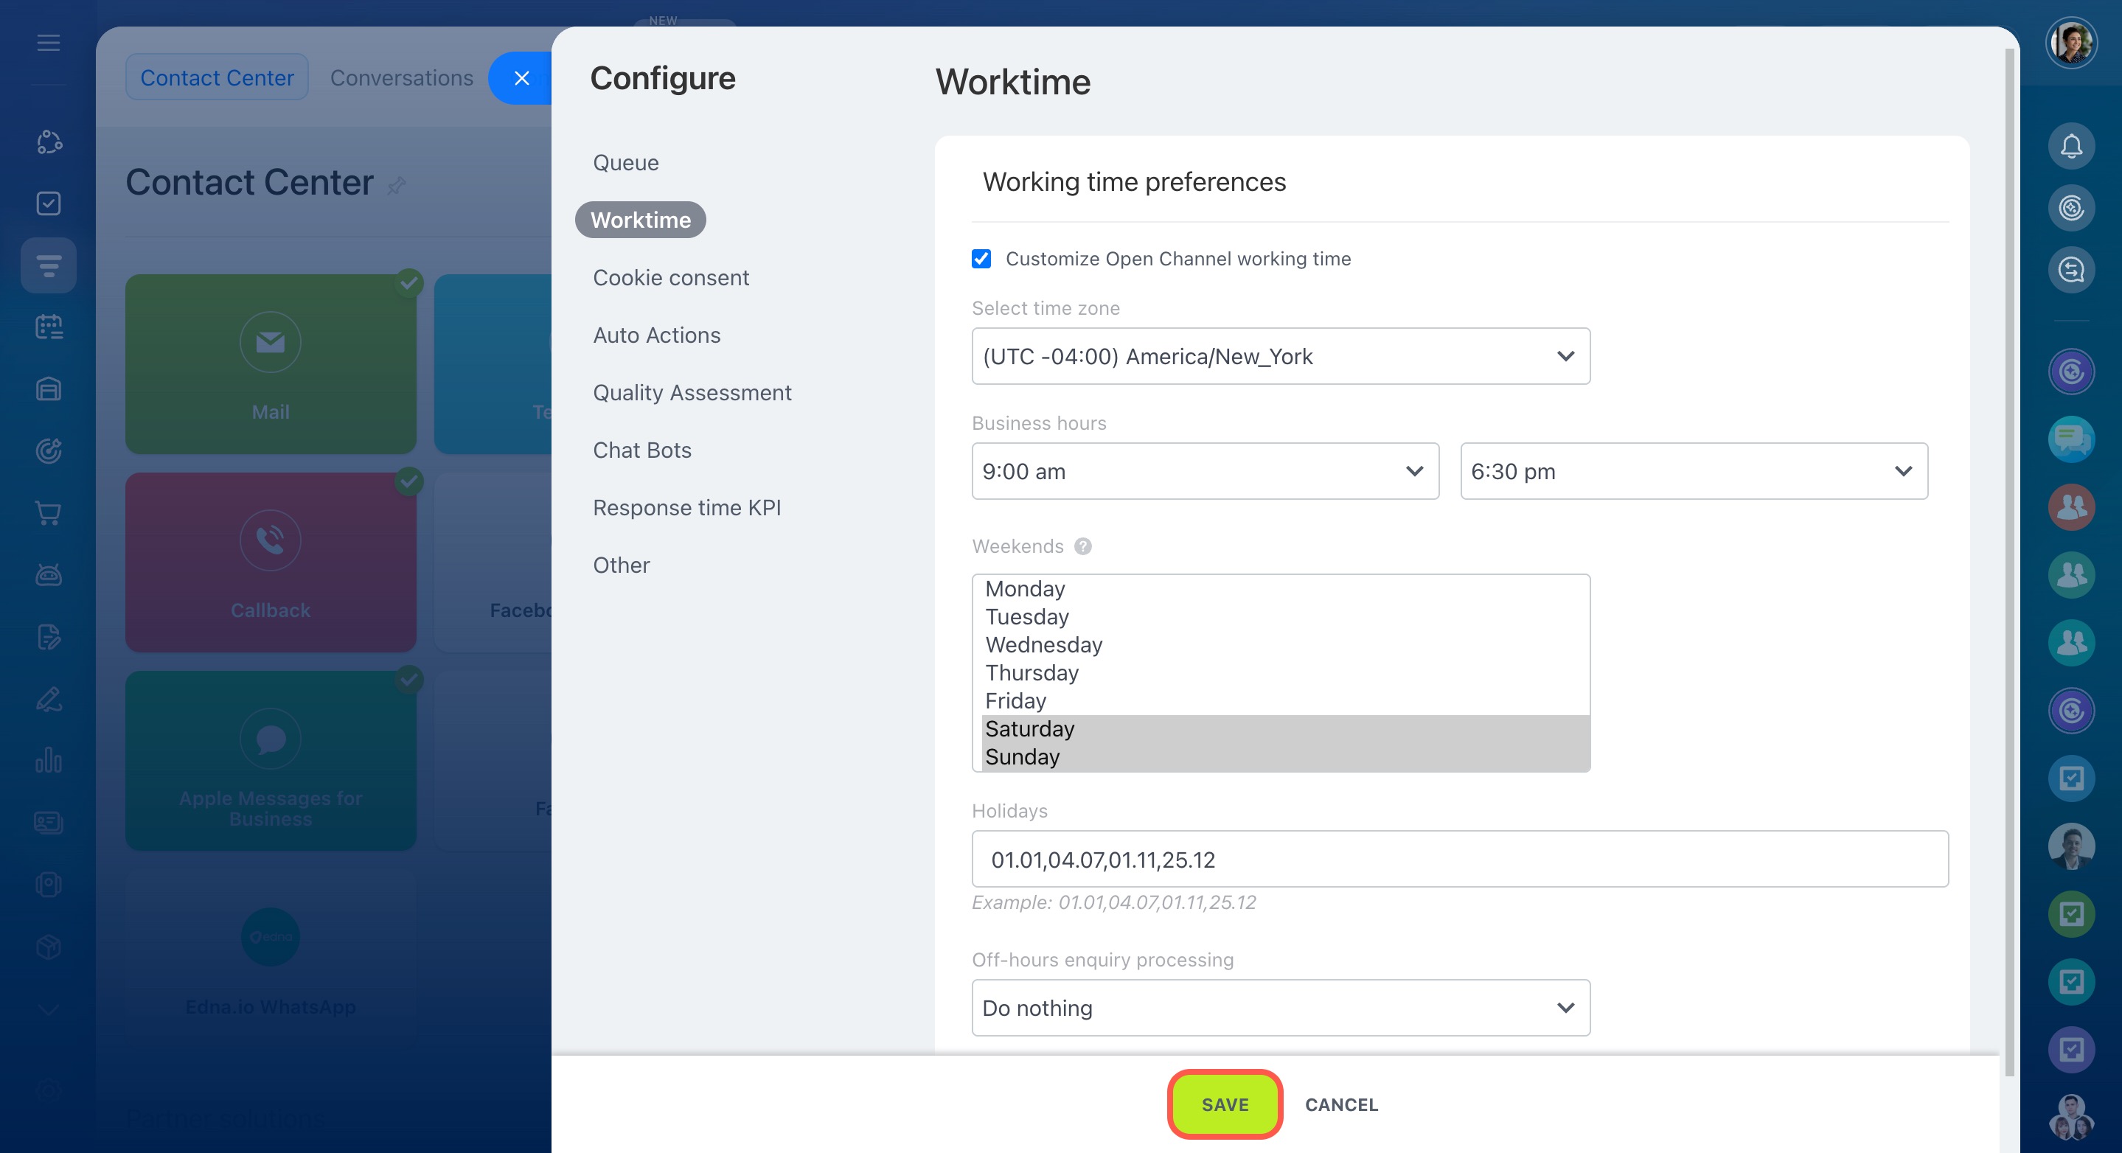Viewport: 2122px width, 1153px height.
Task: Click the Weekends help question mark icon
Action: [x=1082, y=546]
